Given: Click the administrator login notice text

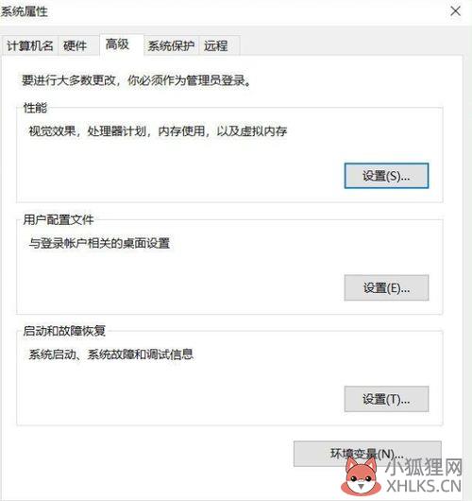Looking at the screenshot, I should pos(137,80).
